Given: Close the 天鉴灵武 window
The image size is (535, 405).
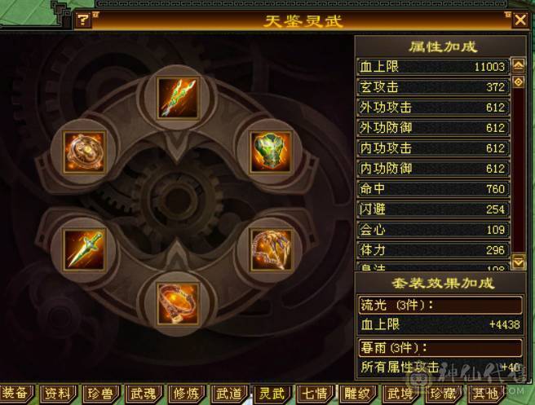Looking at the screenshot, I should [520, 20].
